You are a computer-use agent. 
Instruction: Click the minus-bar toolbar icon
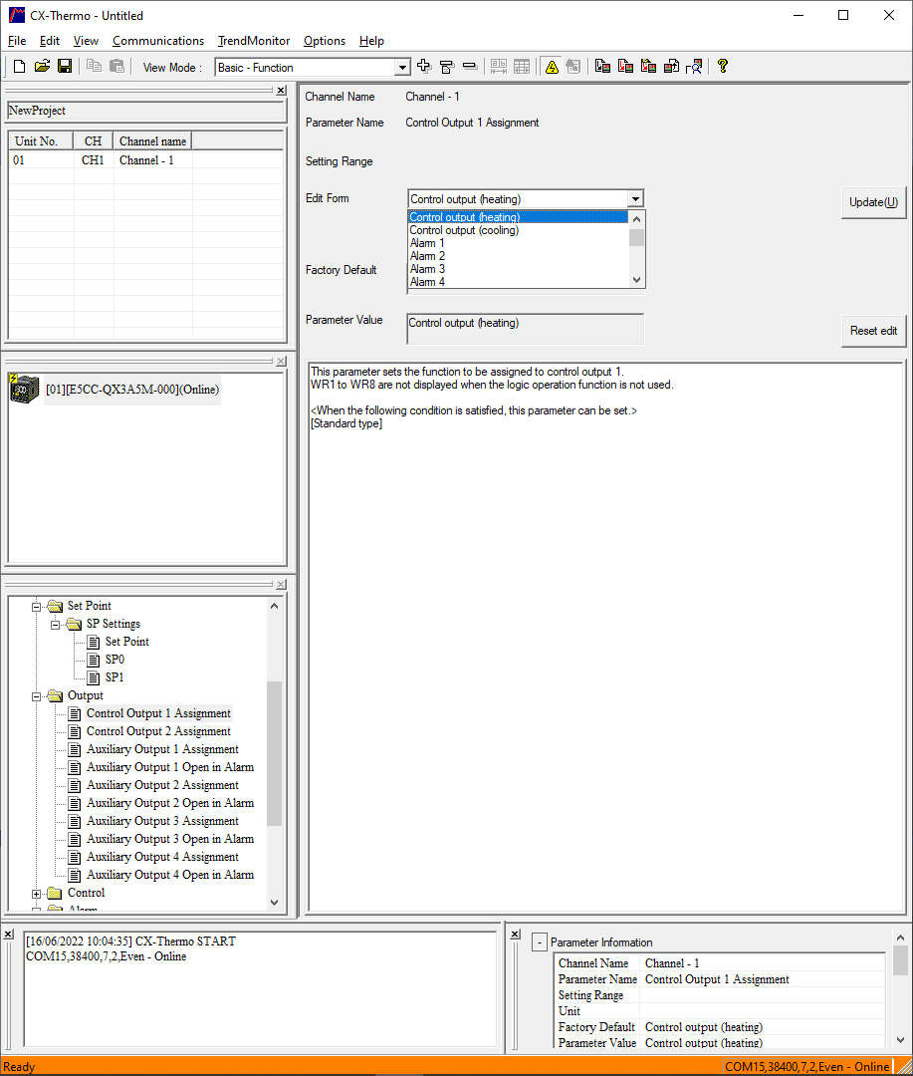coord(470,67)
